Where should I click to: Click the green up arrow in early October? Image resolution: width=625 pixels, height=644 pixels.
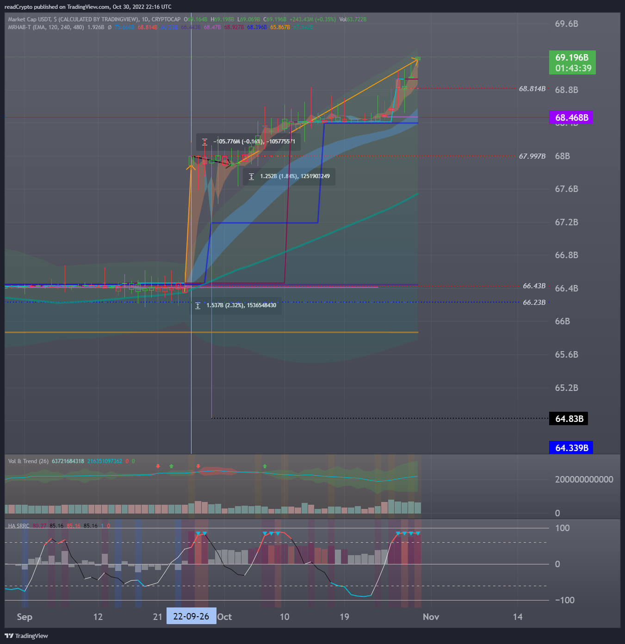265,466
